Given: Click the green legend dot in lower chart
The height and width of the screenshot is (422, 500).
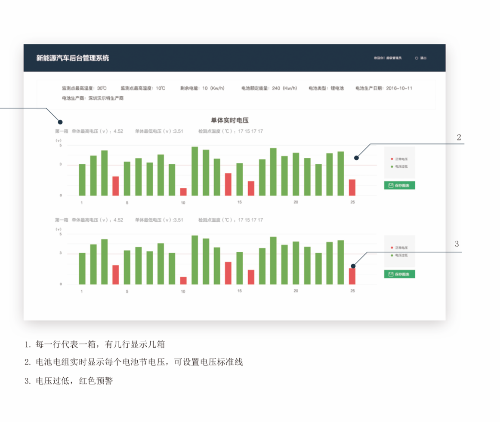Looking at the screenshot, I should pos(391,255).
